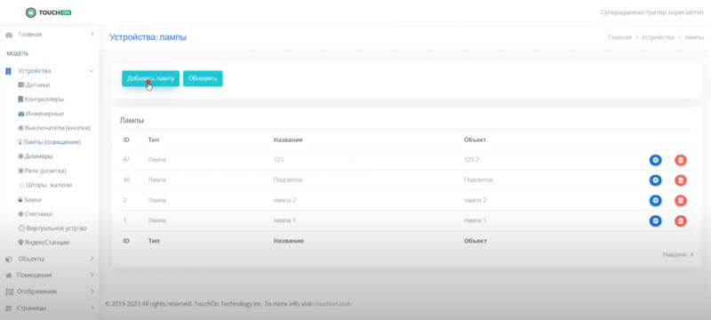Open Замки section
711x320 pixels.
29,199
